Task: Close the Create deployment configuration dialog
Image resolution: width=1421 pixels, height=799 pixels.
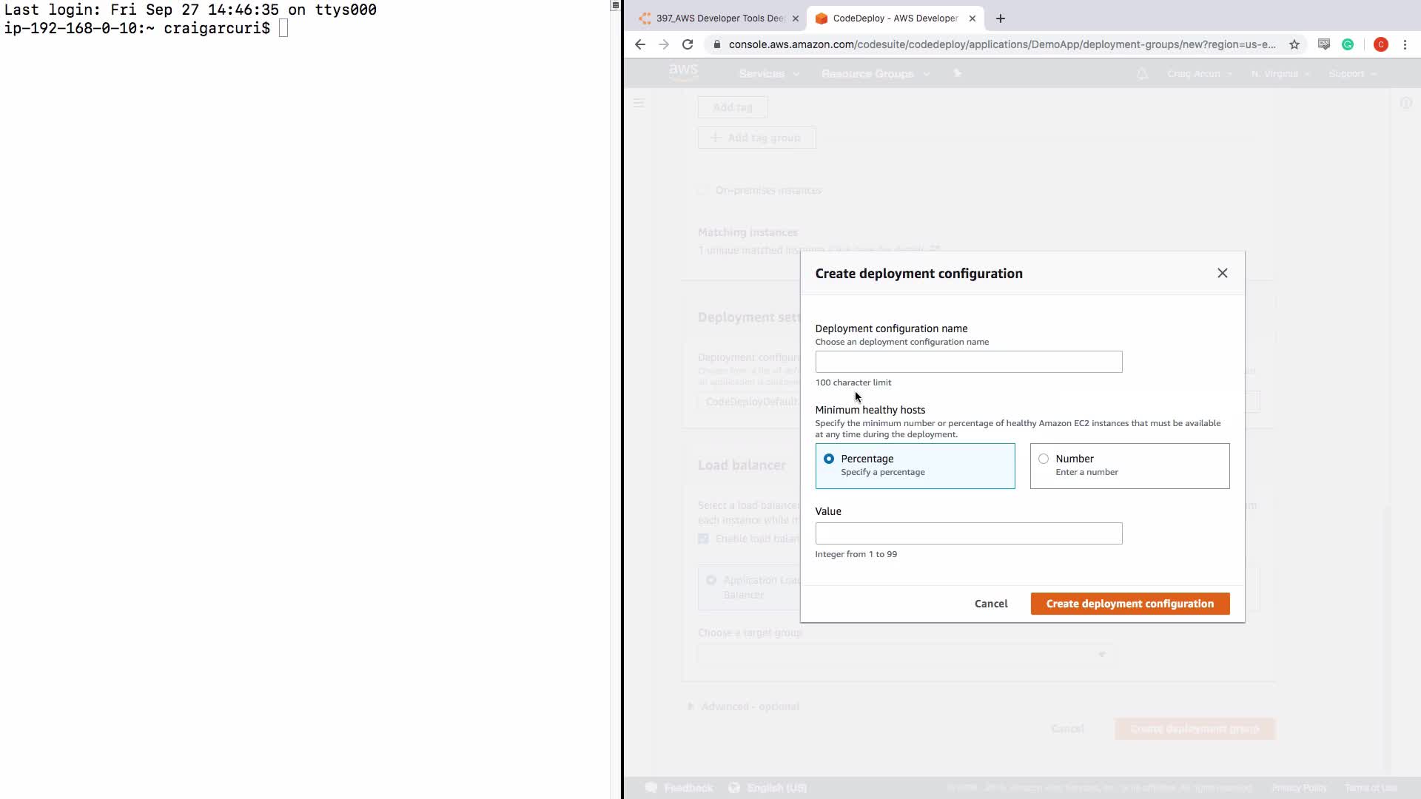Action: tap(1222, 273)
